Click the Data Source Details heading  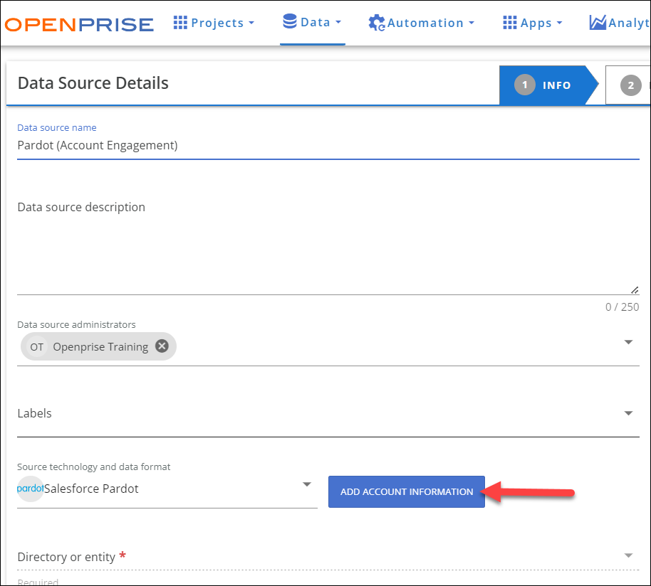pyautogui.click(x=93, y=83)
